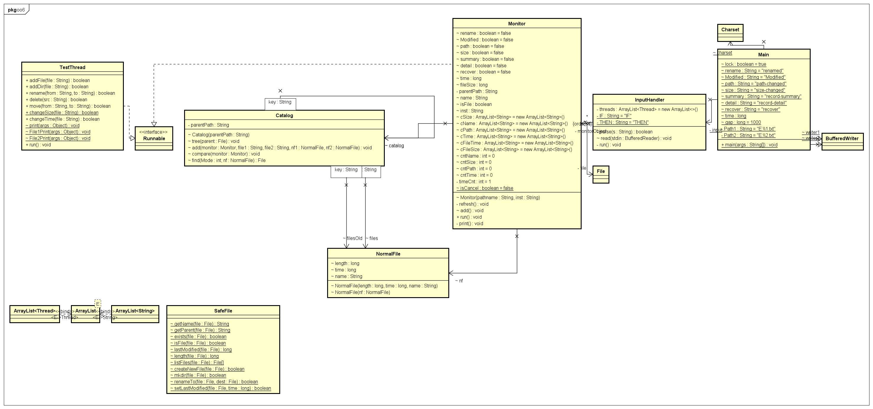Click Monitor method refresh() : void
873x409 pixels.
[x=473, y=204]
